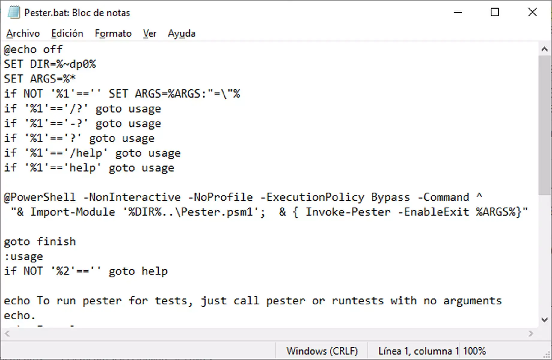This screenshot has width=552, height=360.
Task: Click on the line containing @echo off
Action: pos(33,49)
